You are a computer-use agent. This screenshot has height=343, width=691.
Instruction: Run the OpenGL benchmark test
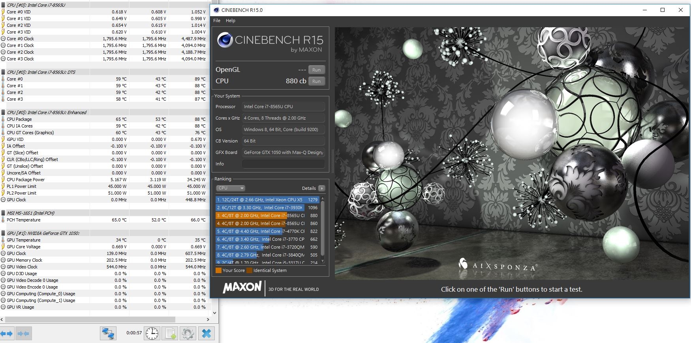tap(316, 70)
